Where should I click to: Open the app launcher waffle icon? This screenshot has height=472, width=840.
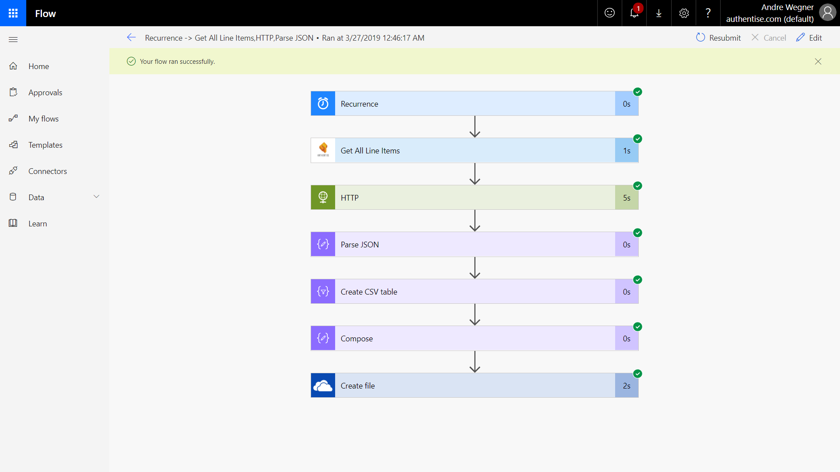pos(13,13)
